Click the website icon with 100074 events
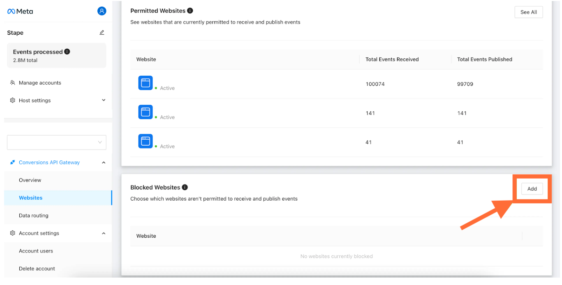Screen dimensions: 562x285 pos(145,83)
